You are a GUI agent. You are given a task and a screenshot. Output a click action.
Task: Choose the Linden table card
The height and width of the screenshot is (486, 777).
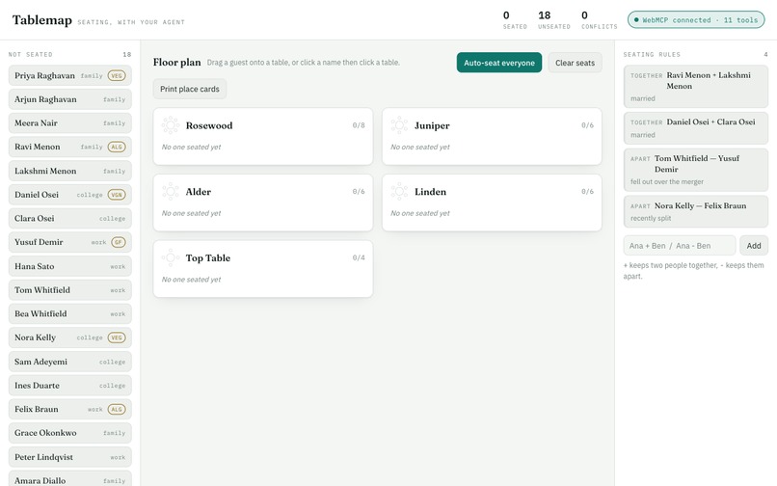[x=492, y=202]
